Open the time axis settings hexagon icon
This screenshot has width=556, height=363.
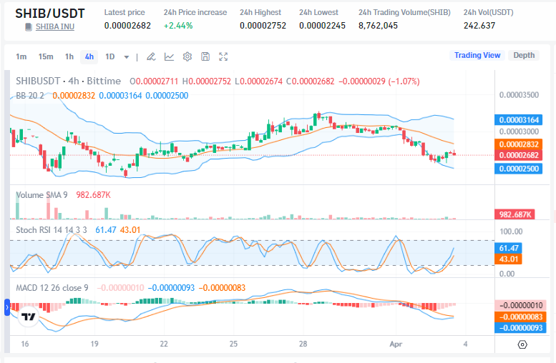(522, 344)
